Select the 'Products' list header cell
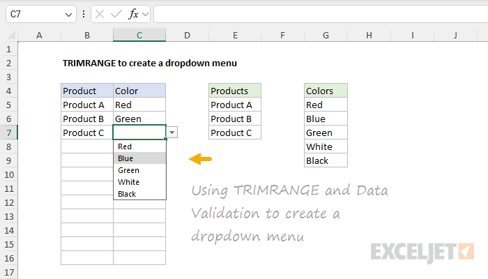488x279 pixels. point(235,91)
